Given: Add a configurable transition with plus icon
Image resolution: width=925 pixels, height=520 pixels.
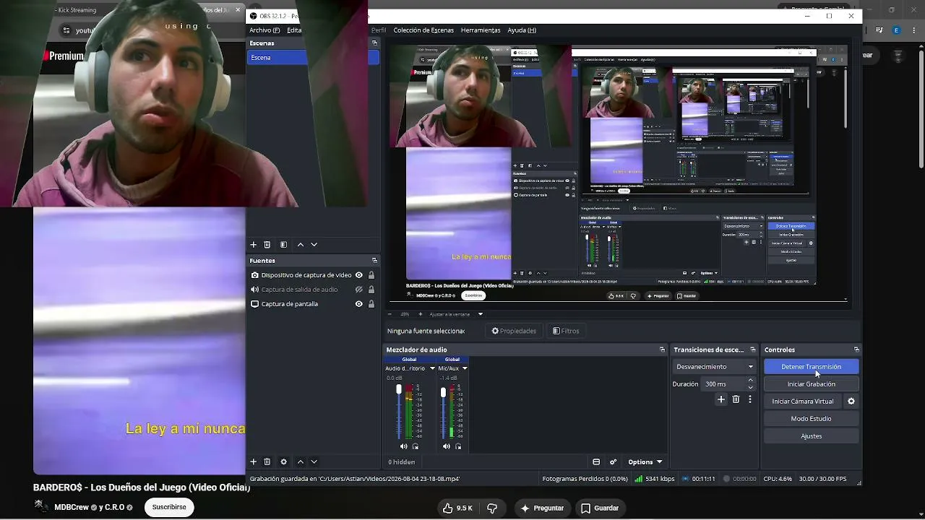Looking at the screenshot, I should tap(721, 399).
